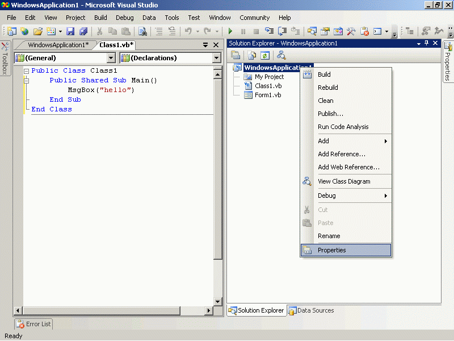Click the Show All Files icon in Solution Explorer
454x341 pixels.
click(x=250, y=55)
